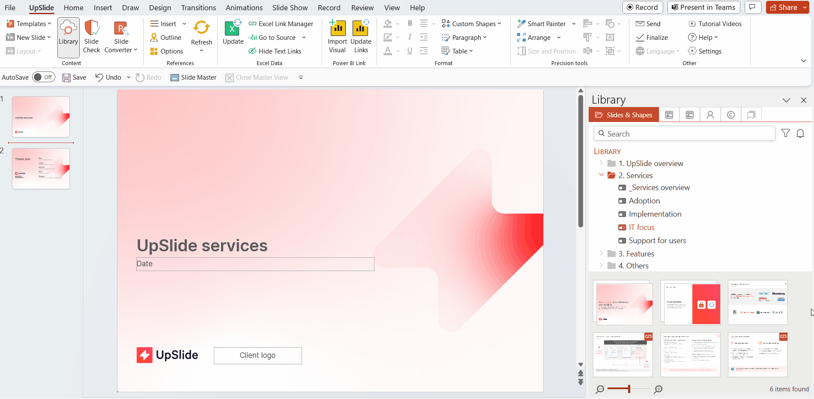This screenshot has width=814, height=399.
Task: Click Update Links for Power BI
Action: click(x=361, y=38)
